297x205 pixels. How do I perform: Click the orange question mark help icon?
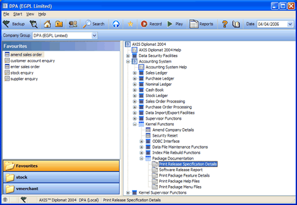225,24
